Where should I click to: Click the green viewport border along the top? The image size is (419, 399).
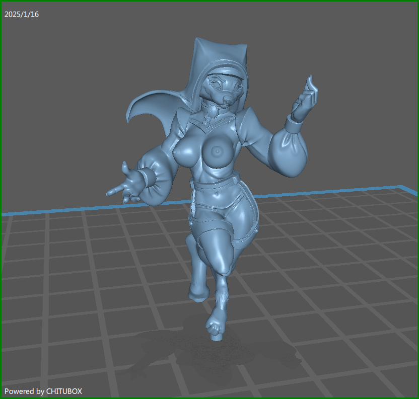tap(210, 1)
